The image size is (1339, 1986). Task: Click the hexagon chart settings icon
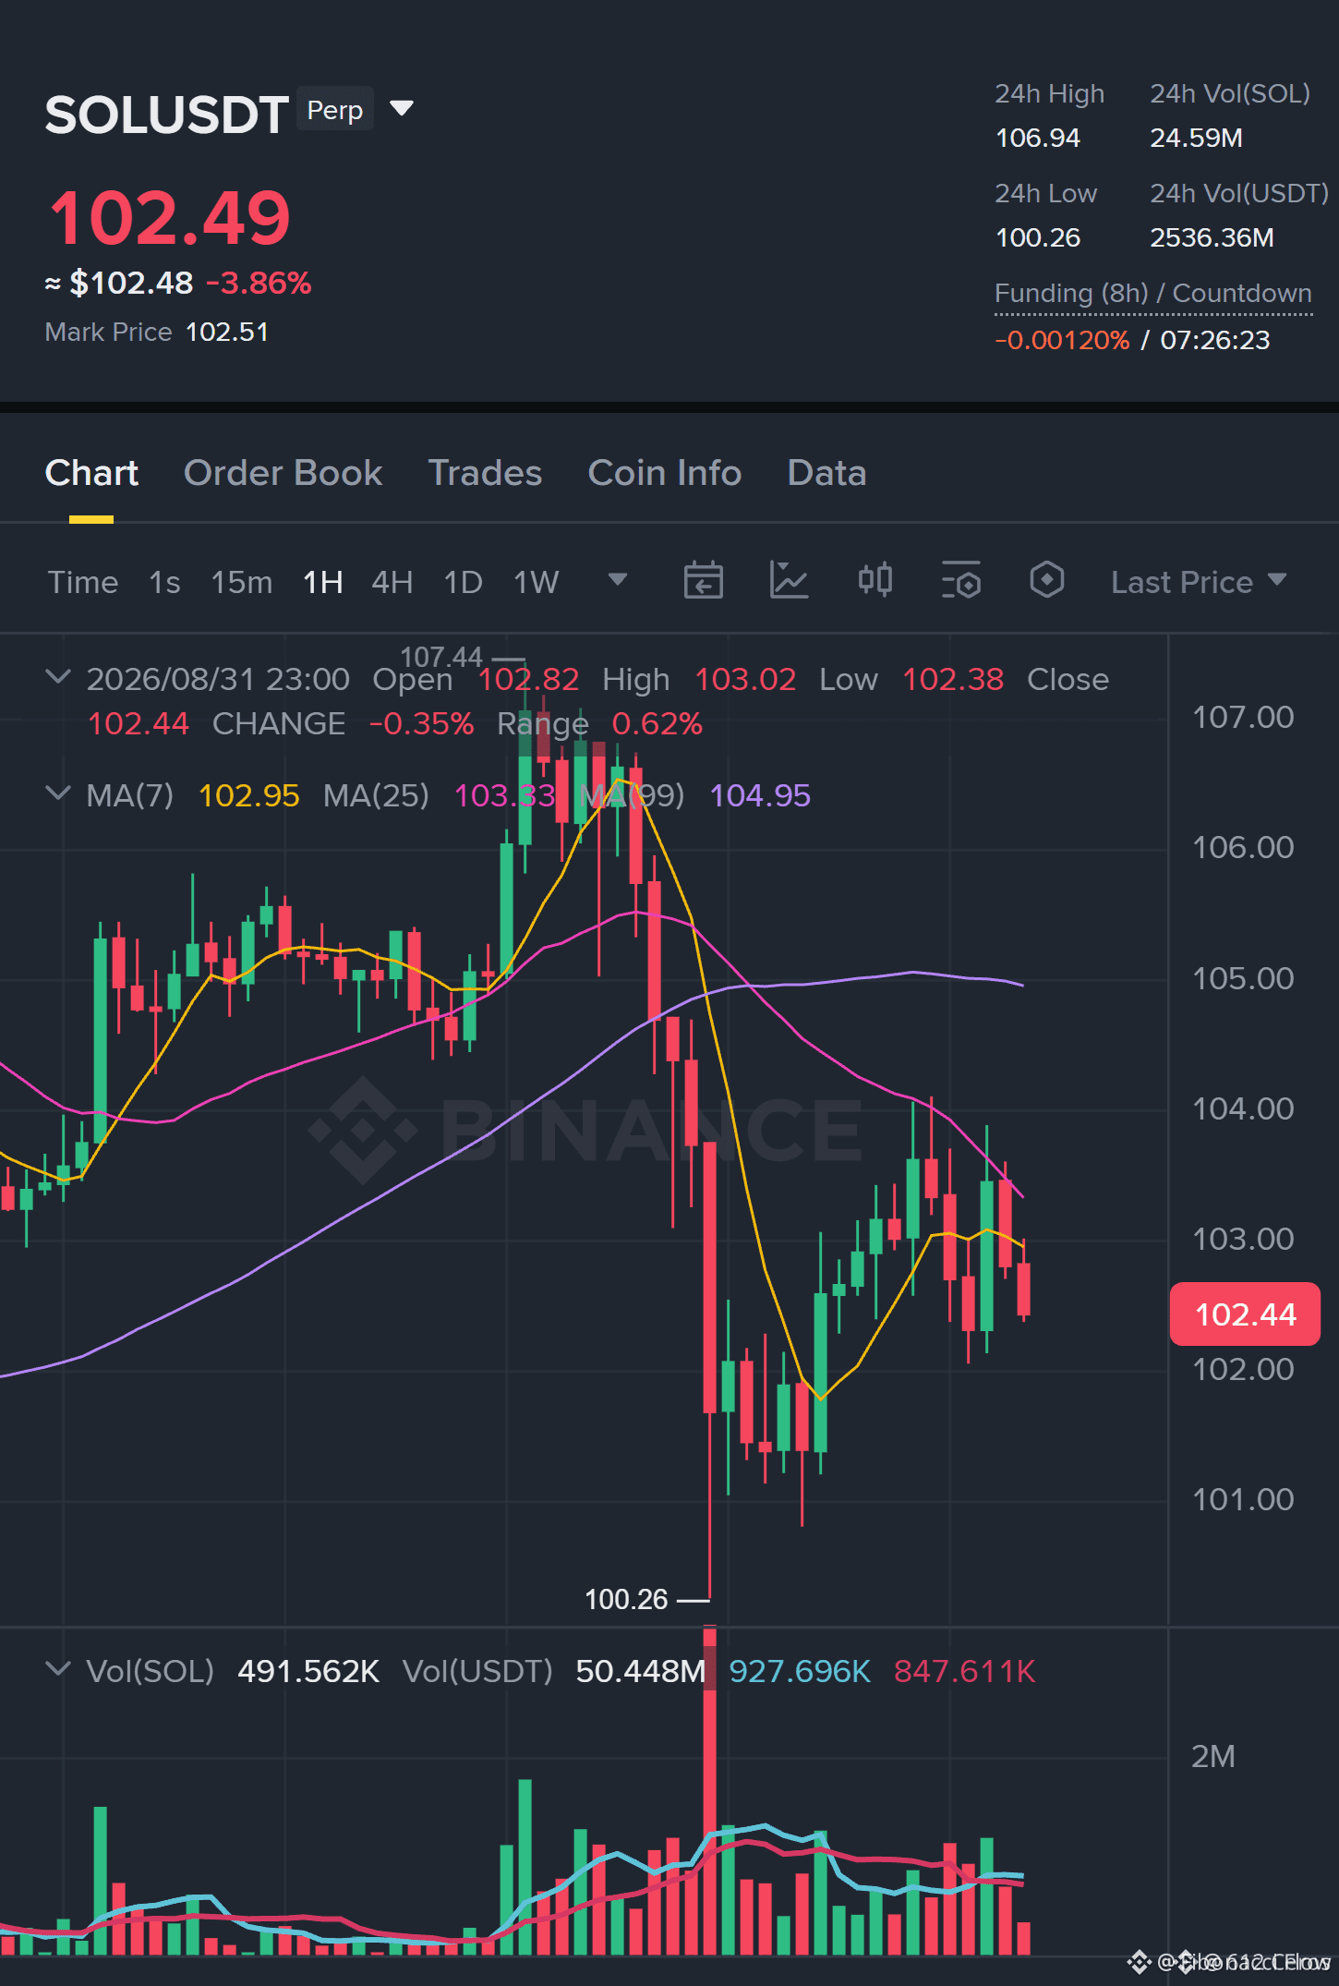(x=1046, y=581)
